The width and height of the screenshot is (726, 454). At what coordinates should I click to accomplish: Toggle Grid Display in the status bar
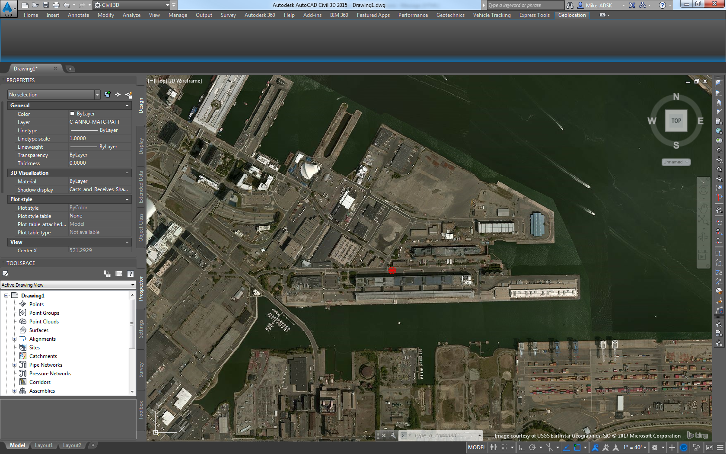[x=504, y=448]
